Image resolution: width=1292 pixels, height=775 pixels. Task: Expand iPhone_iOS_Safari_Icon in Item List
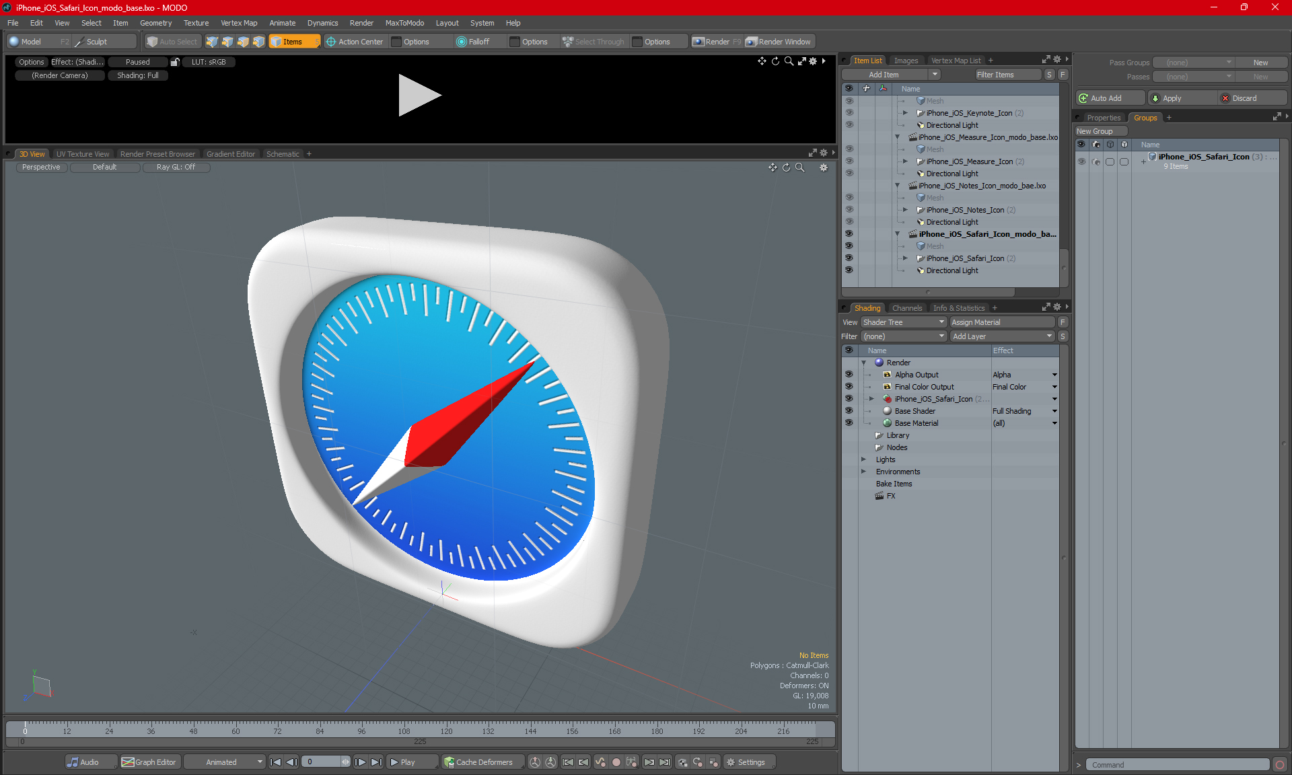[x=905, y=258]
